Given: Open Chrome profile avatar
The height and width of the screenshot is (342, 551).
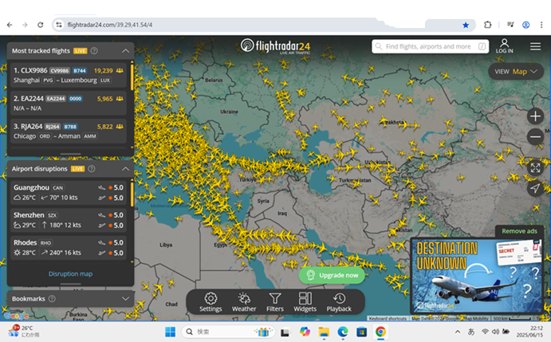Looking at the screenshot, I should pos(525,25).
